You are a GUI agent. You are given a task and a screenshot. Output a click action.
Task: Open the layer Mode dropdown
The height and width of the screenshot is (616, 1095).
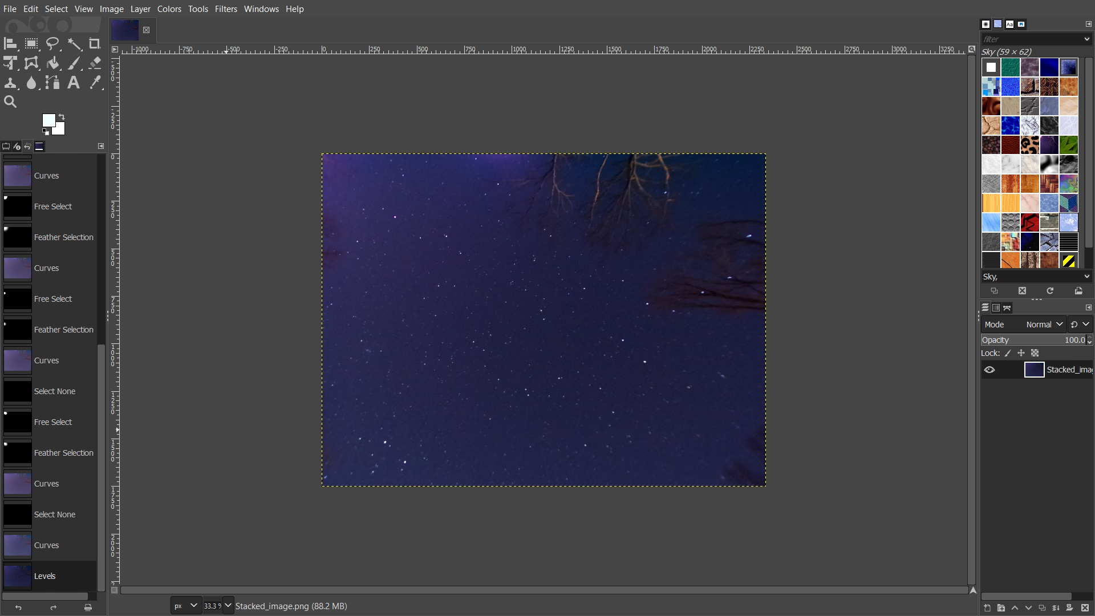1044,325
